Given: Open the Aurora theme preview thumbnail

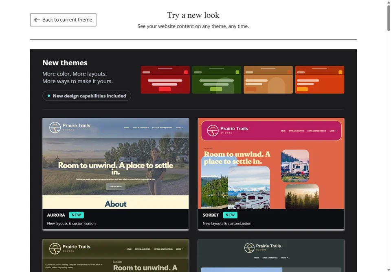Looking at the screenshot, I should click(x=115, y=163).
